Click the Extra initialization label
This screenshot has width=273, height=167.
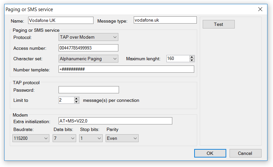click(32, 121)
